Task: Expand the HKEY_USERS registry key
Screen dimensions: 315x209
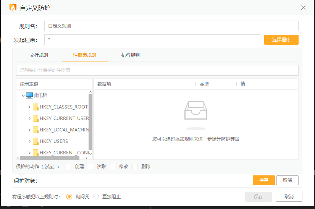Action: (29, 141)
